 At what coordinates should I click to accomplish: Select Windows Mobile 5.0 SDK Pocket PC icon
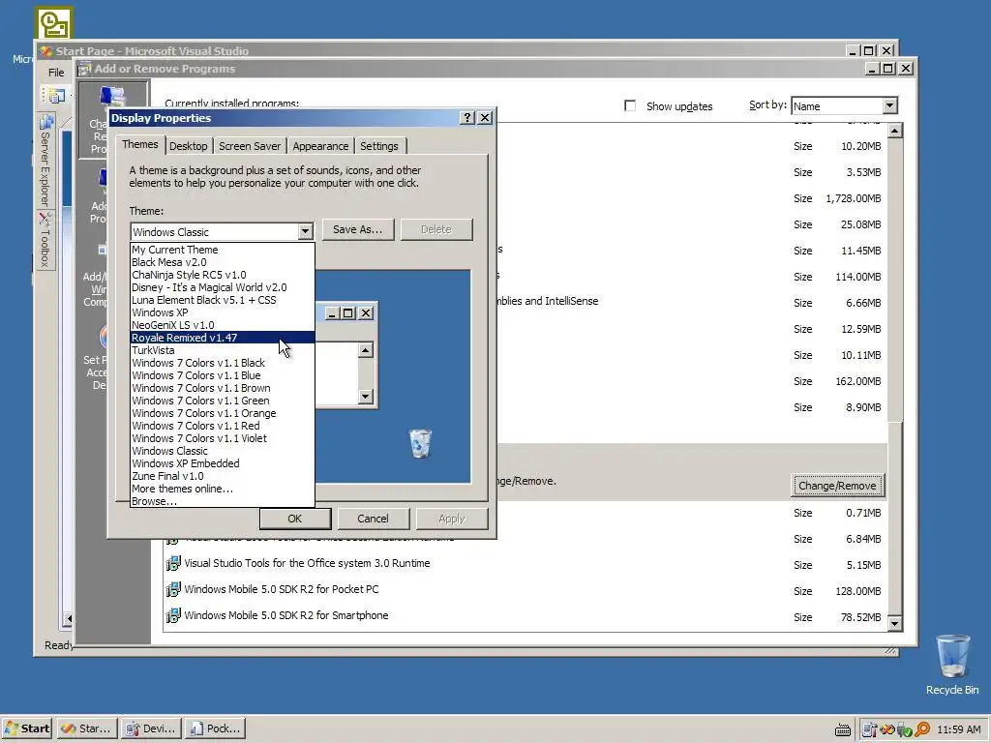pos(173,589)
